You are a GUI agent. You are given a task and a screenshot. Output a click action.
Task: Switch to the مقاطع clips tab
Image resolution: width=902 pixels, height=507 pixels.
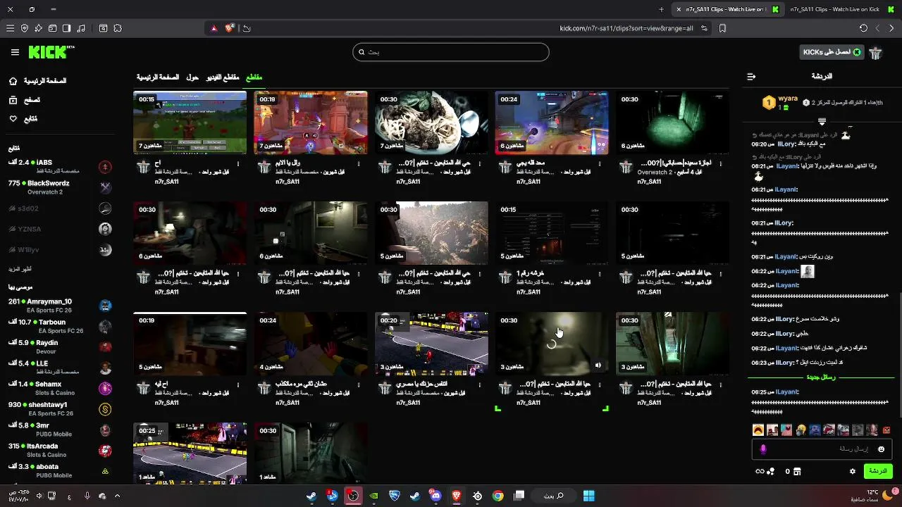[254, 77]
